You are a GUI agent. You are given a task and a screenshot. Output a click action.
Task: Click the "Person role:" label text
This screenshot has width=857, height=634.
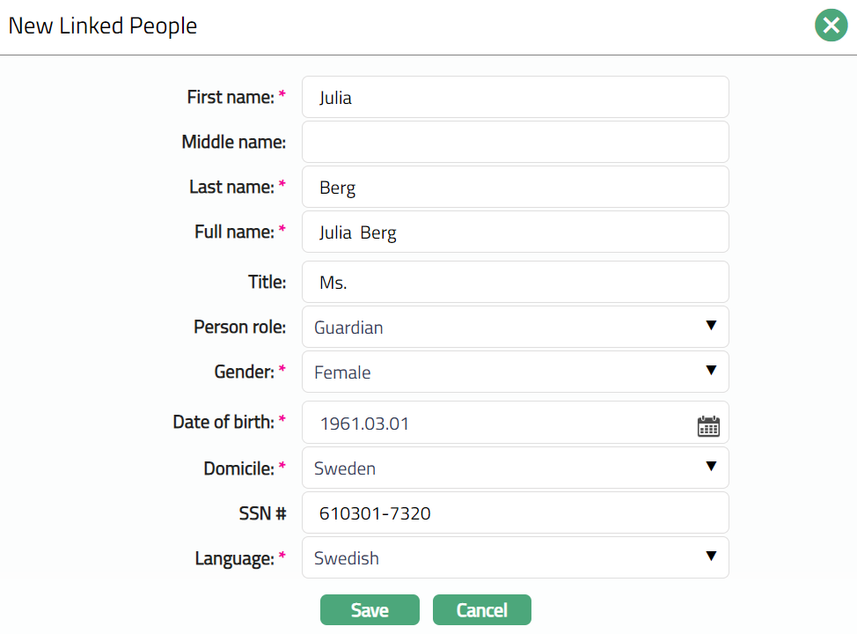tap(239, 328)
